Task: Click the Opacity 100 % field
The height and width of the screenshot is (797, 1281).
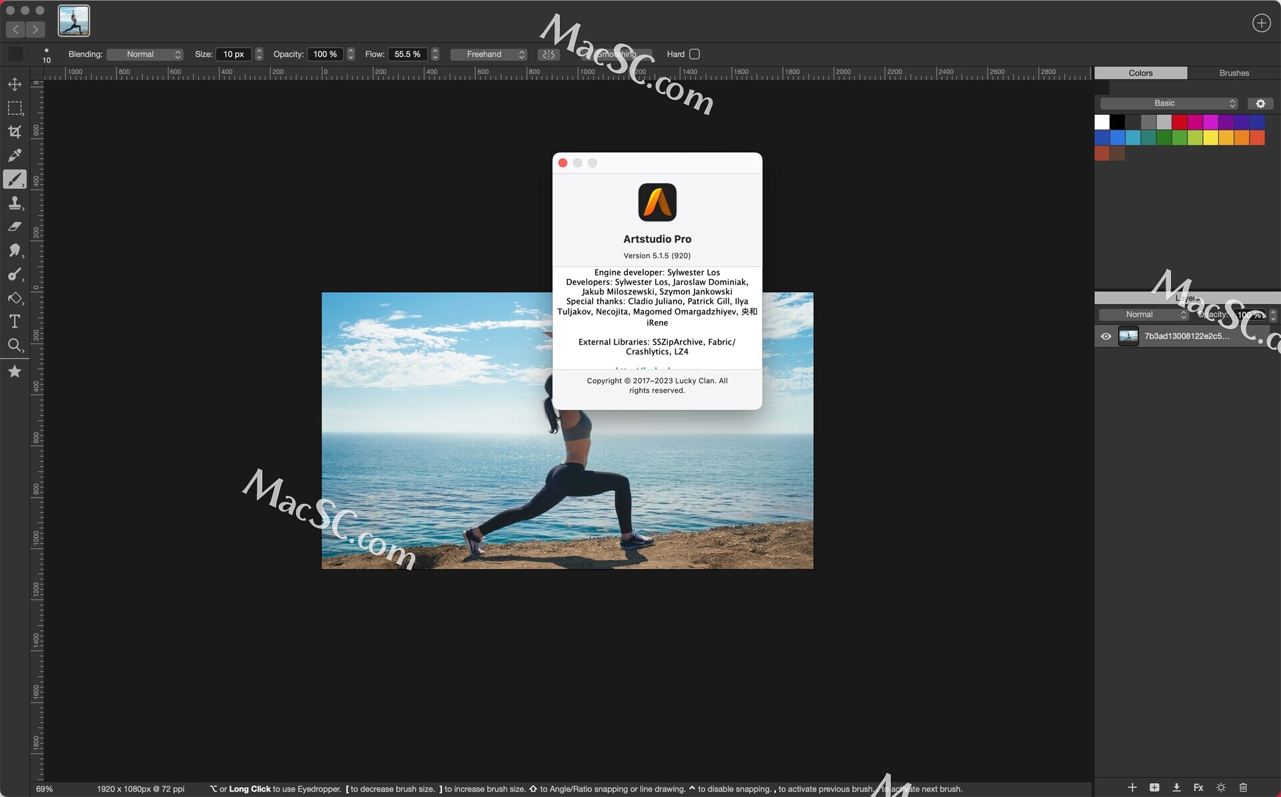Action: [x=325, y=55]
